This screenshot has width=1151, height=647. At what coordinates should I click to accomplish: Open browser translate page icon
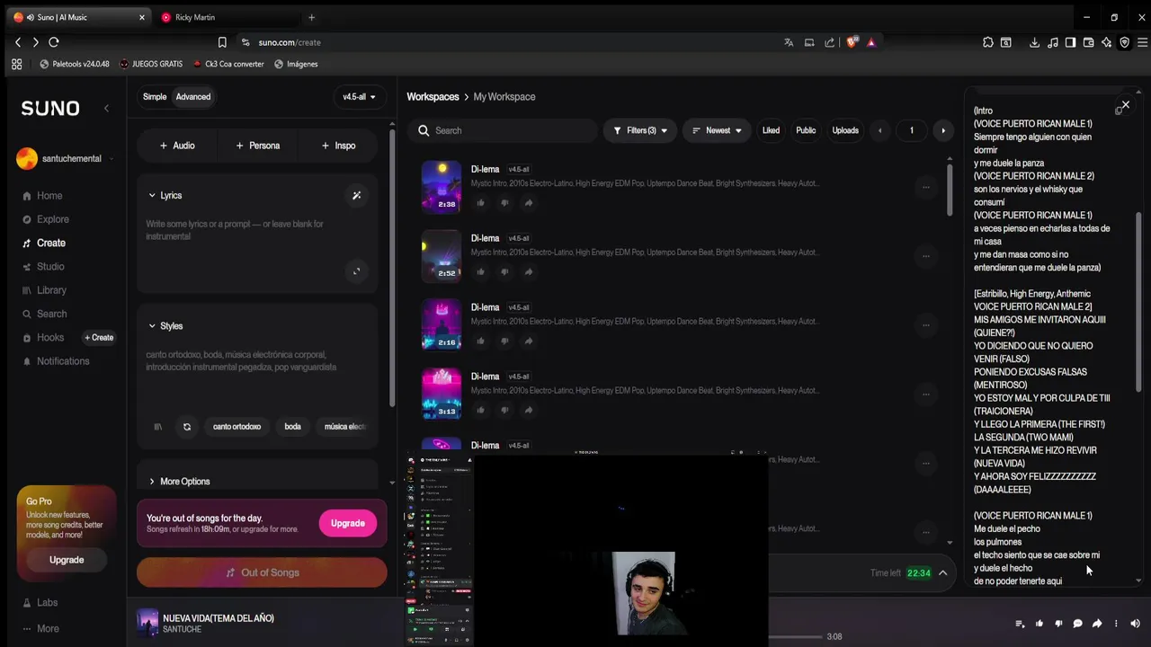point(789,42)
